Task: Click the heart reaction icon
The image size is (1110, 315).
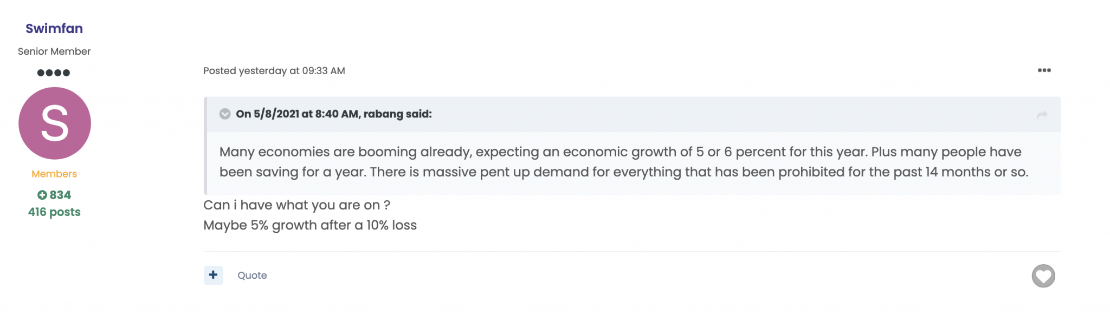Action: tap(1043, 276)
